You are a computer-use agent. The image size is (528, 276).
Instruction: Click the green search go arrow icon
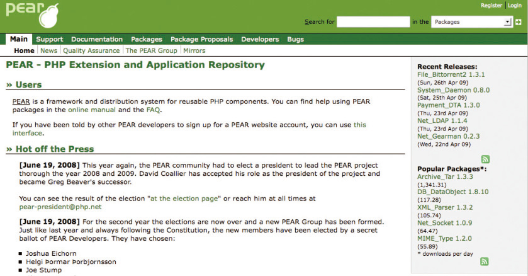[518, 22]
